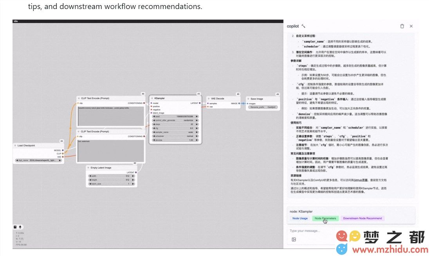This screenshot has width=429, height=256.
Task: Increase cfg value in KSampler
Action: click(197, 128)
